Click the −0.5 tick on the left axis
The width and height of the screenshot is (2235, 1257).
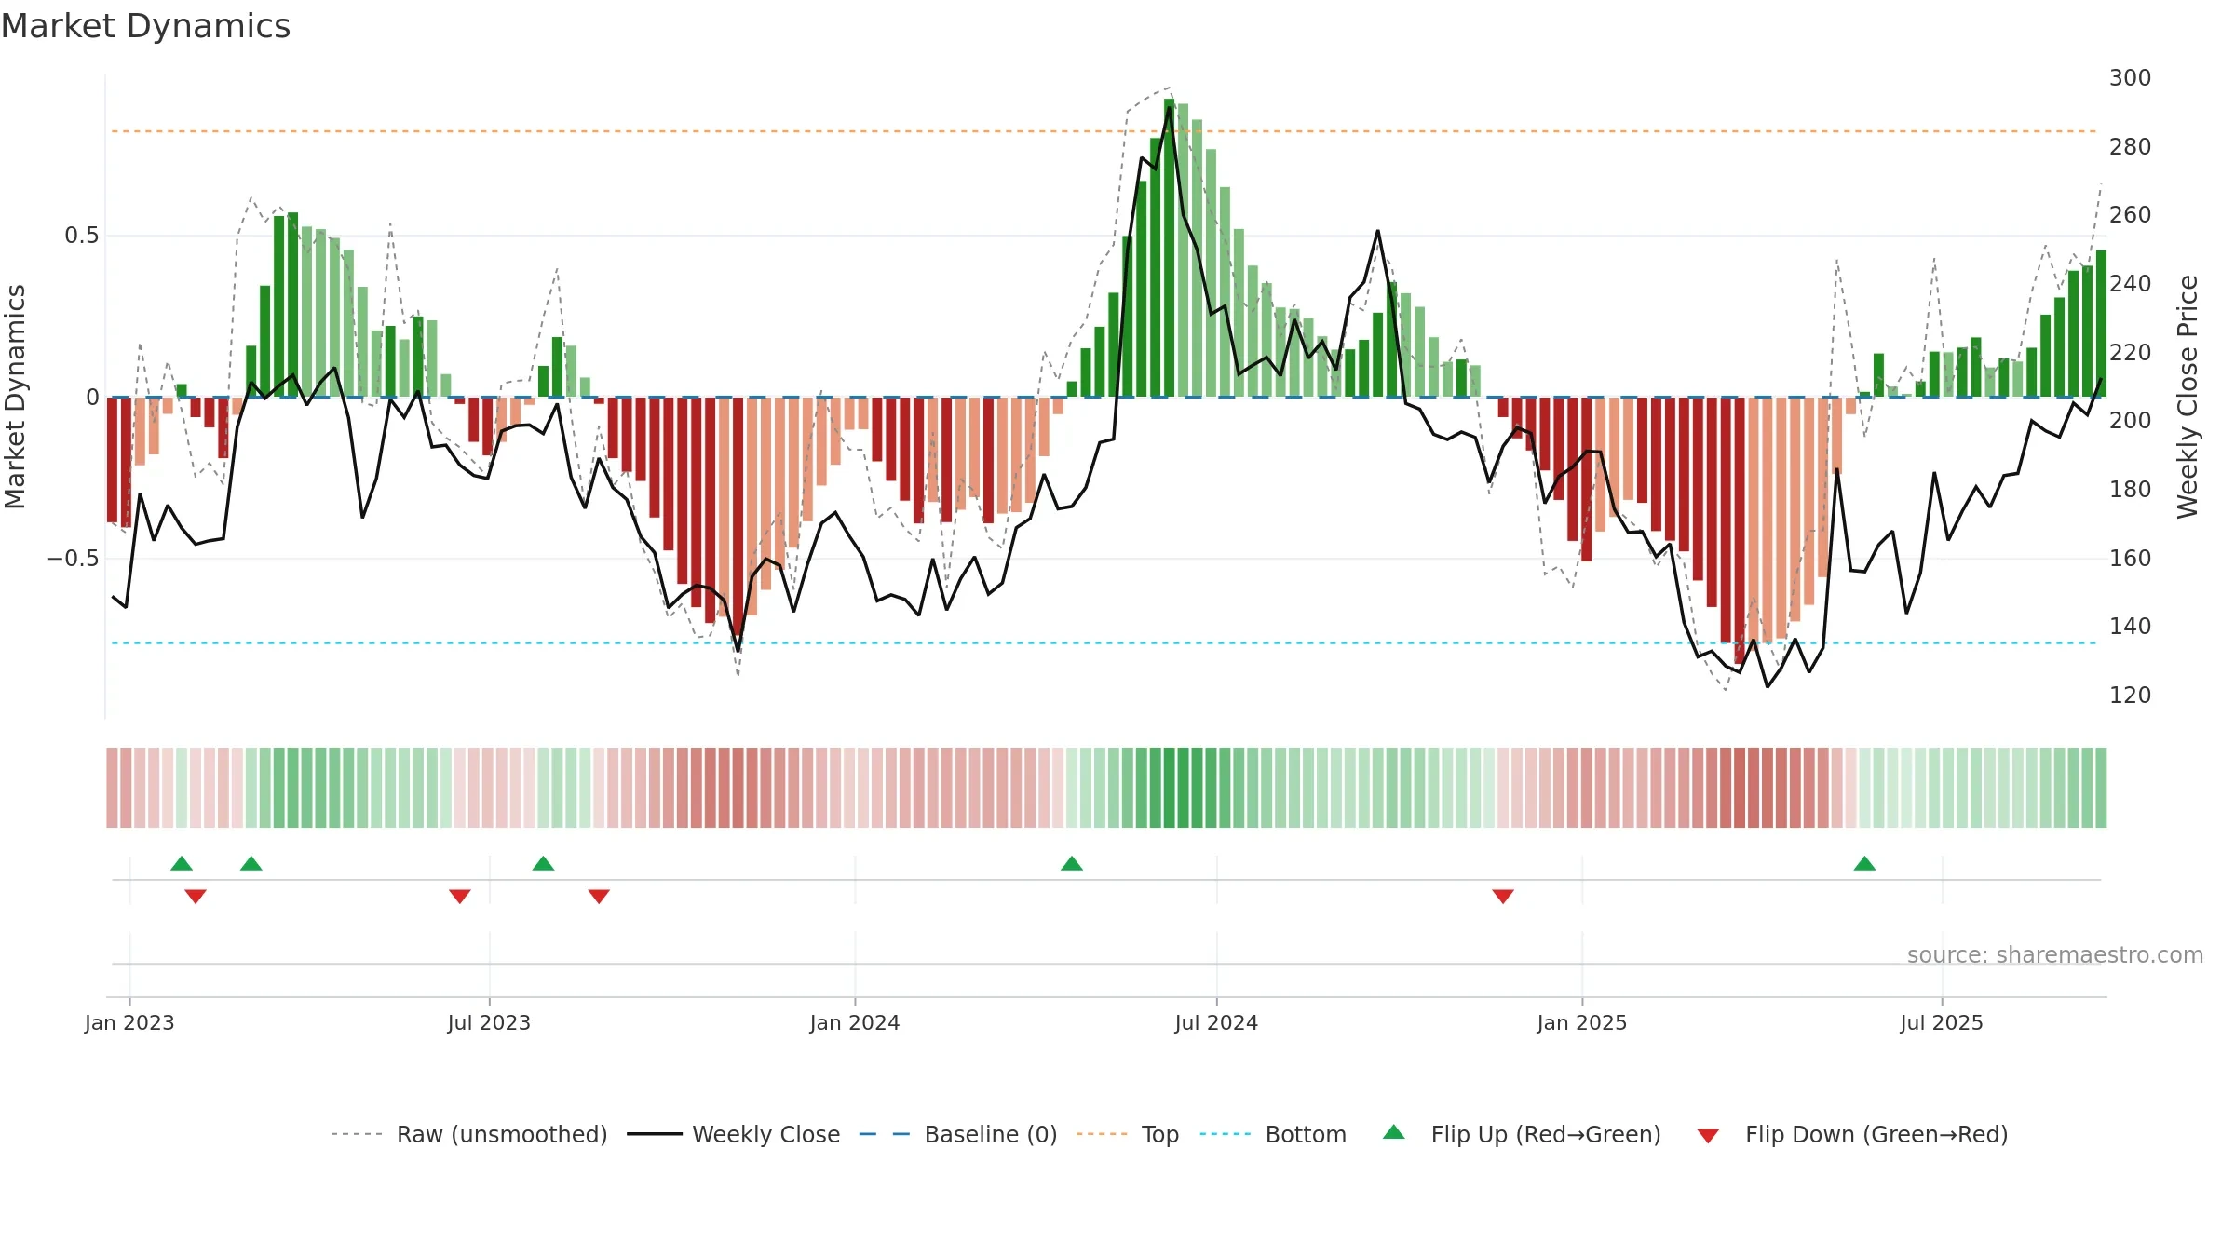coord(74,559)
